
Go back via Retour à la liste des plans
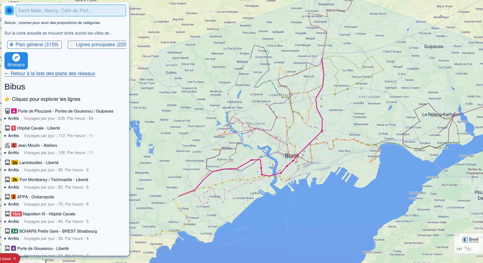click(x=50, y=74)
